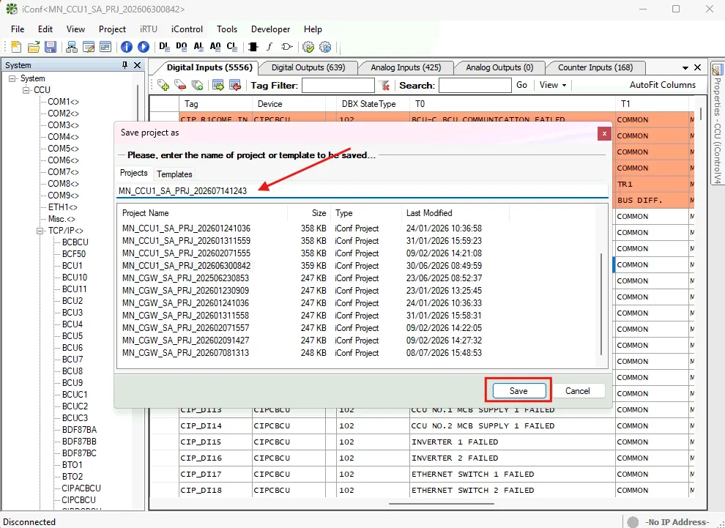The image size is (725, 528).
Task: Click the Go button next to Search
Action: pos(521,85)
